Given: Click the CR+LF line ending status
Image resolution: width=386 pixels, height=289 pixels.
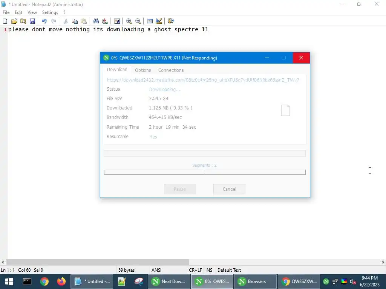Looking at the screenshot, I should coord(196,270).
